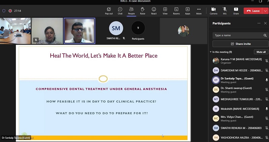Open the Pop out option
Viewport: 269px width, 142px height.
[109, 10]
